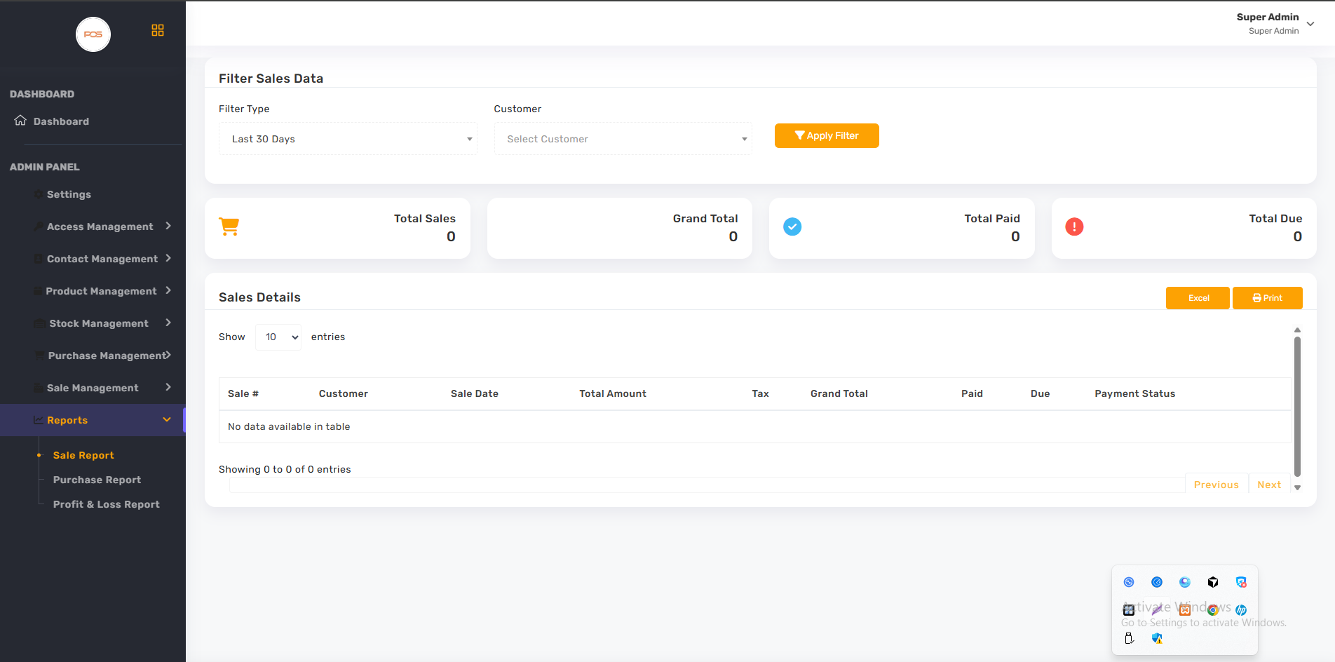The width and height of the screenshot is (1335, 662).
Task: Click the orange shopping cart Total Sales icon
Action: pos(229,227)
